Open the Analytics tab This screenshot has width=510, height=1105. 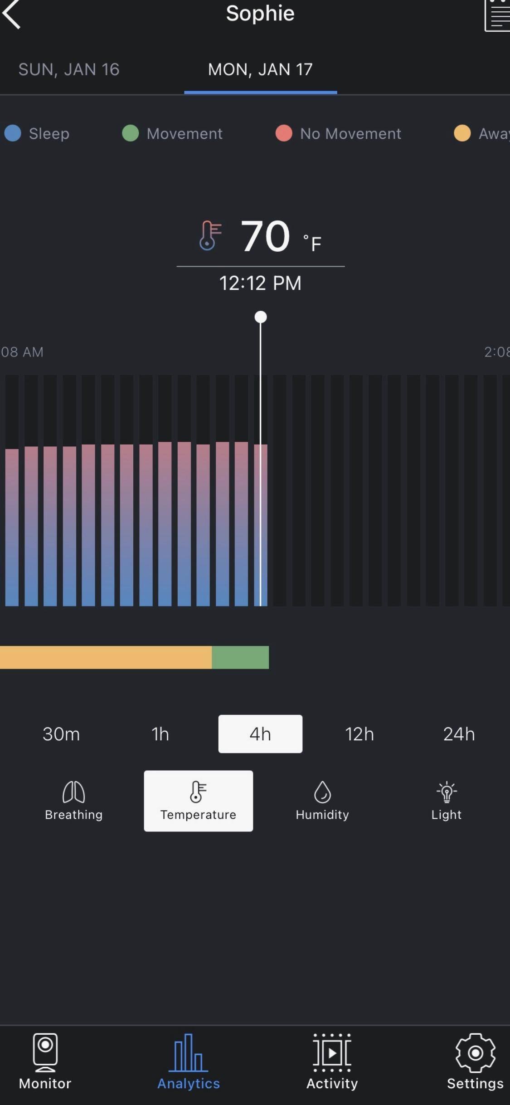click(189, 1061)
